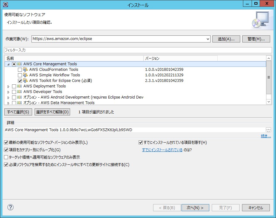276x218 pixels.
Task: Click the AWS Core Management Tools details text
Action: [69, 130]
